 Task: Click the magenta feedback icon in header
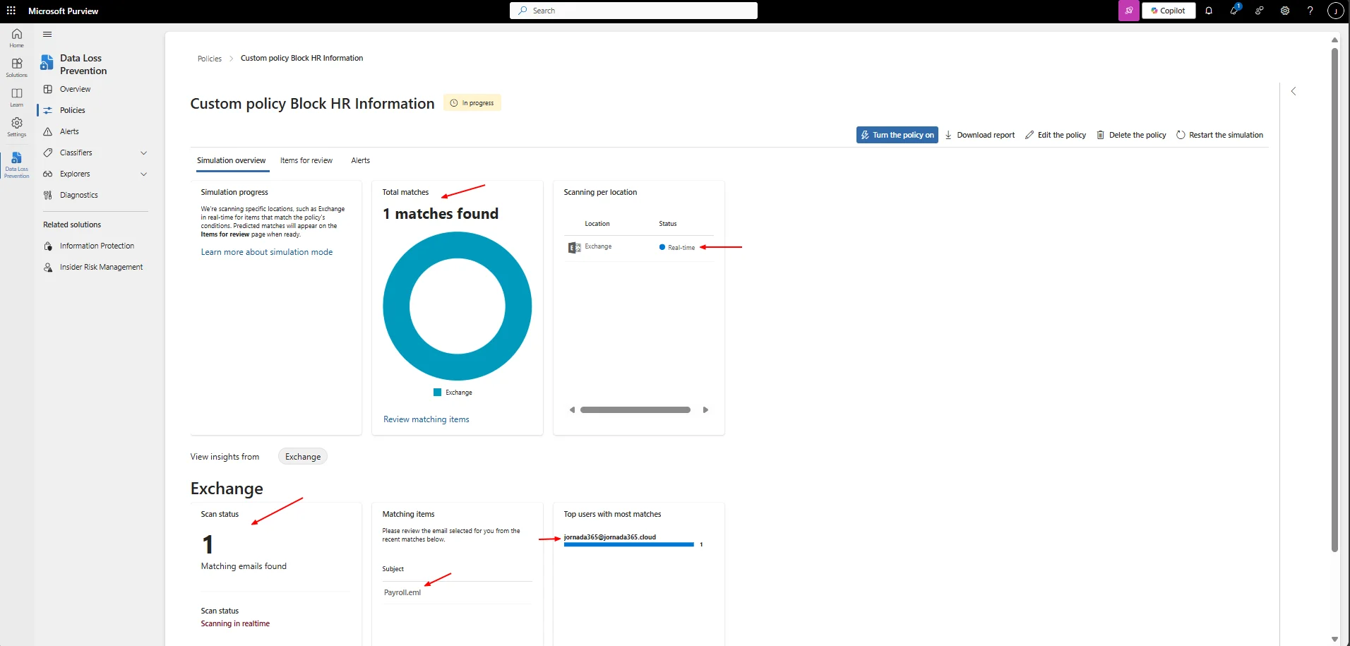1129,11
